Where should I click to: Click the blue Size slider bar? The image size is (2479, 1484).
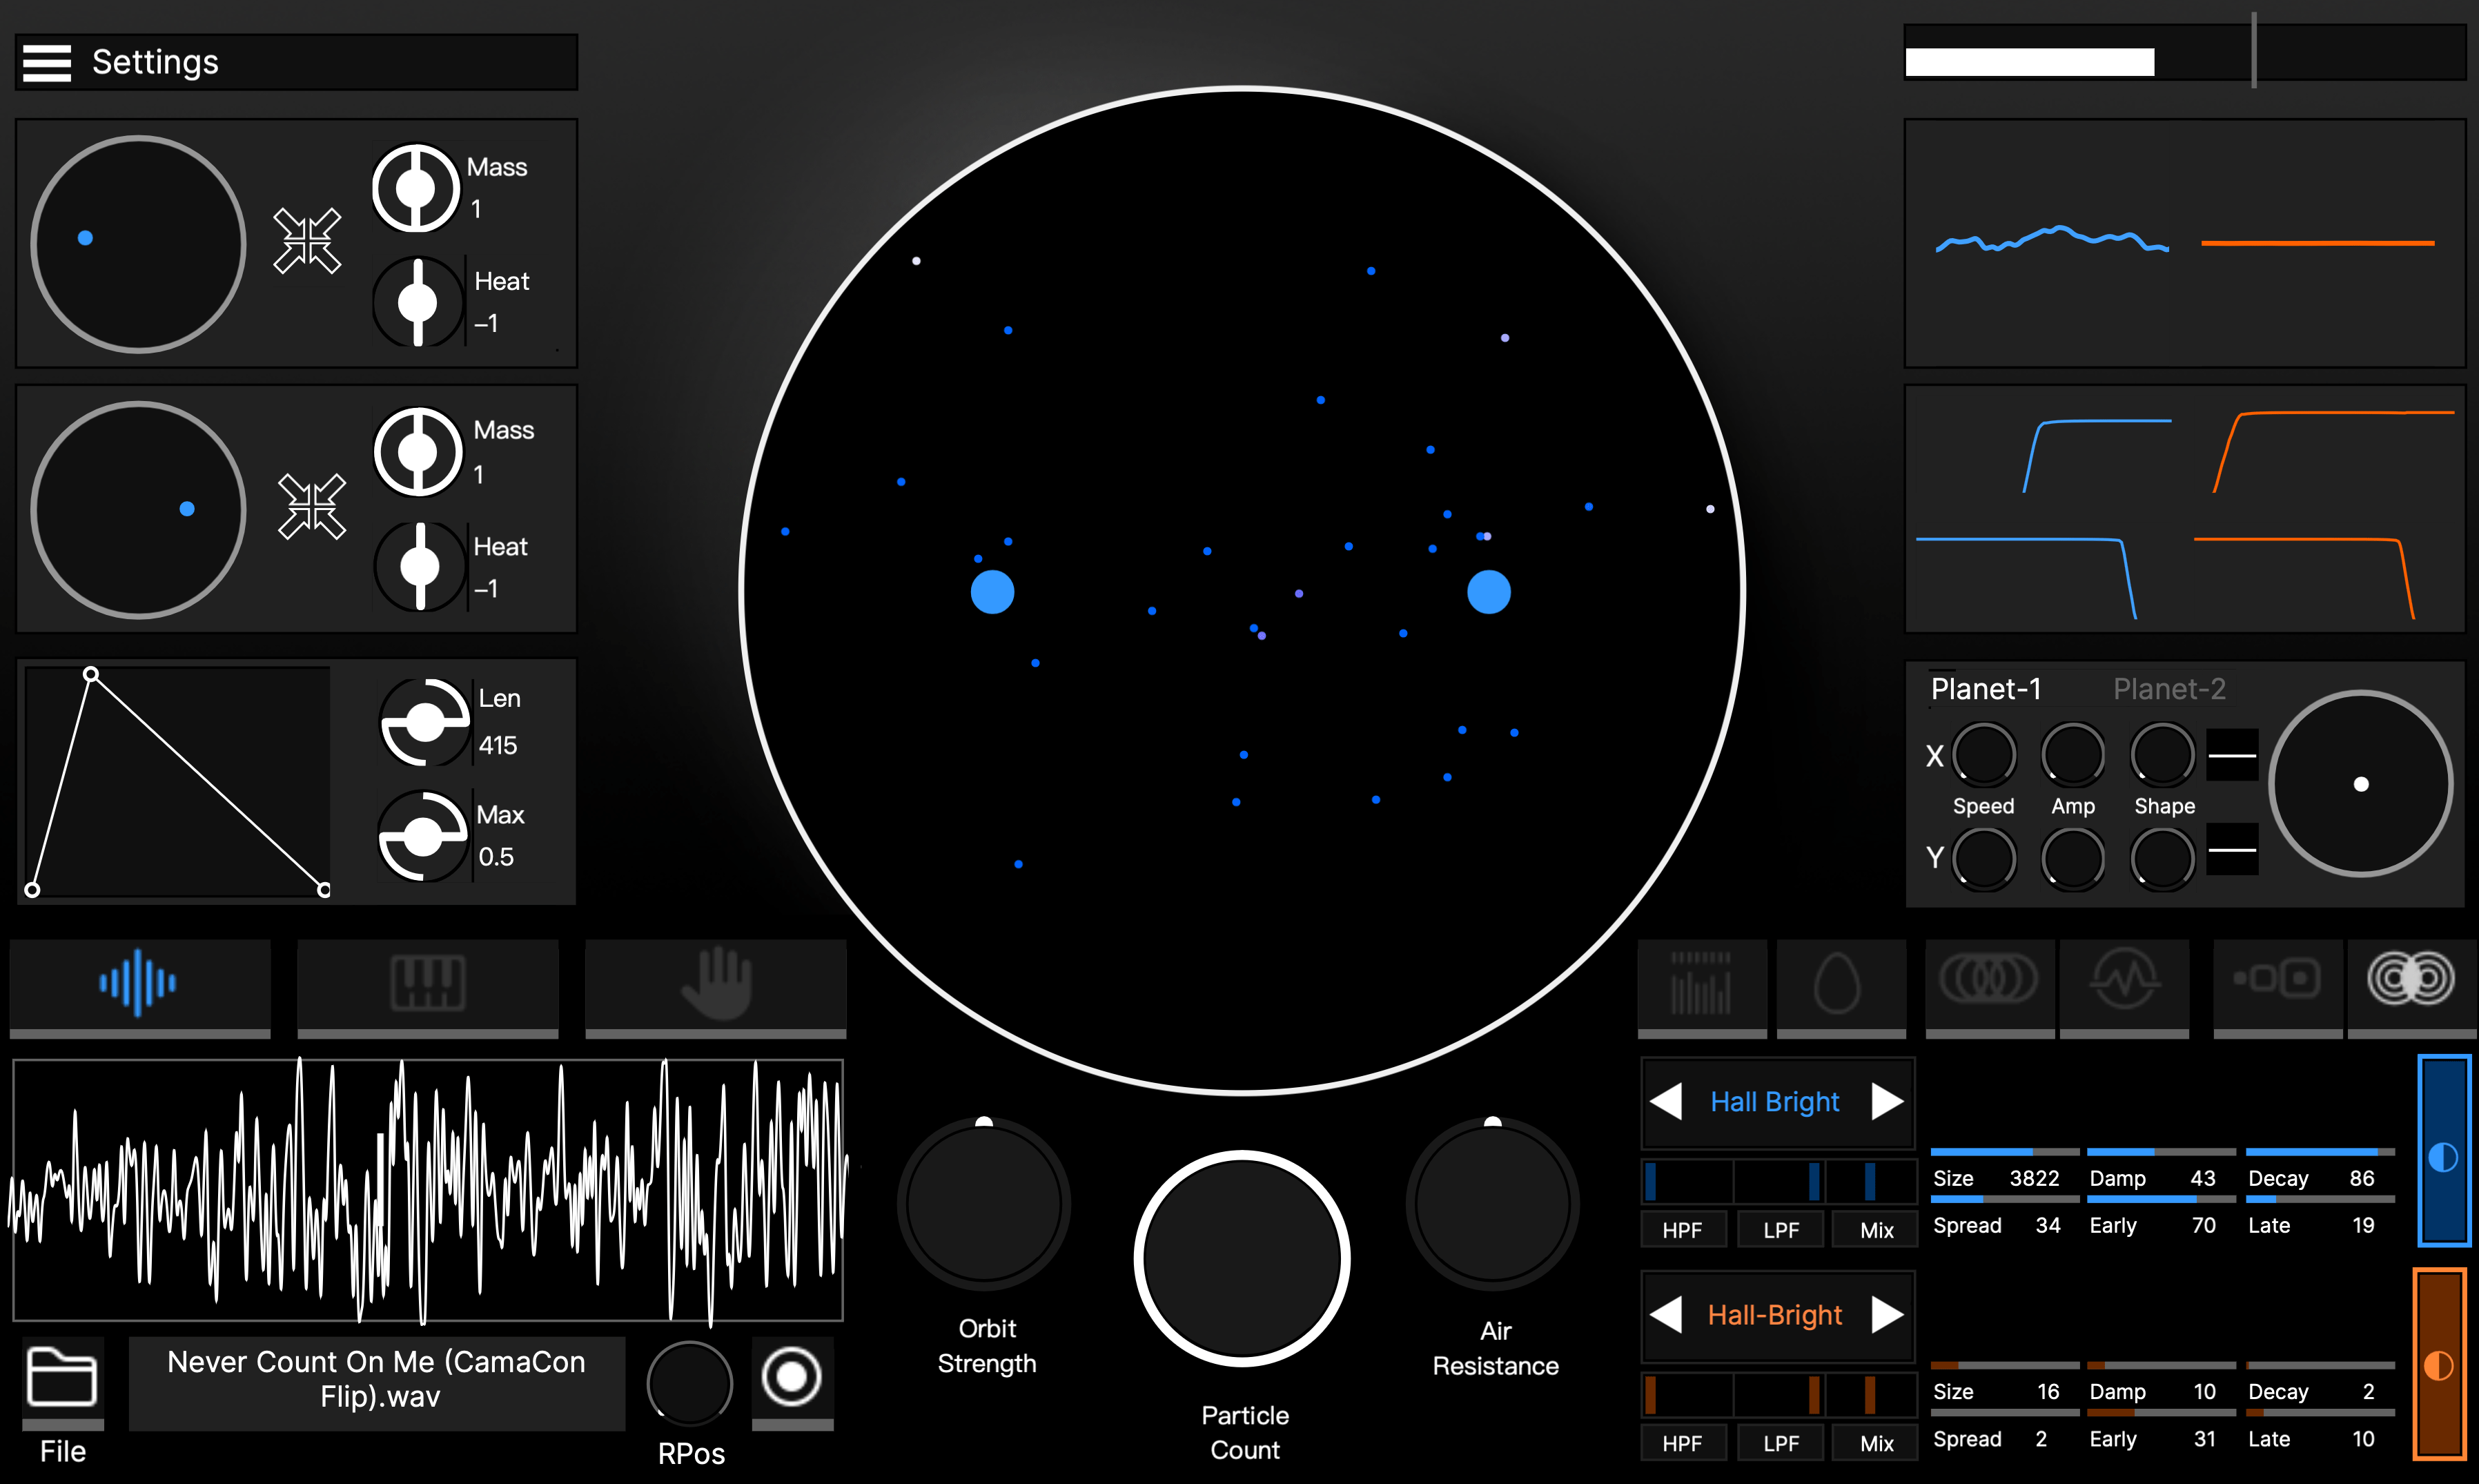click(x=2003, y=1152)
